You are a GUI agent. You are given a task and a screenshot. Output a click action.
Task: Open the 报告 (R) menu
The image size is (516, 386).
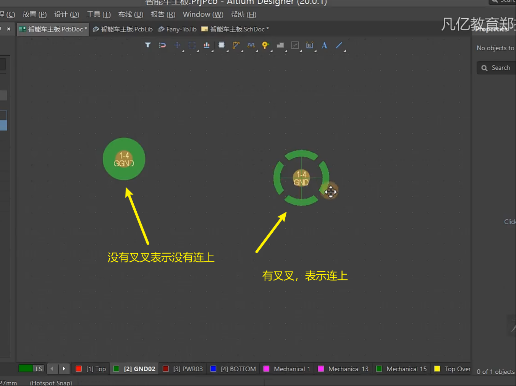tap(163, 14)
